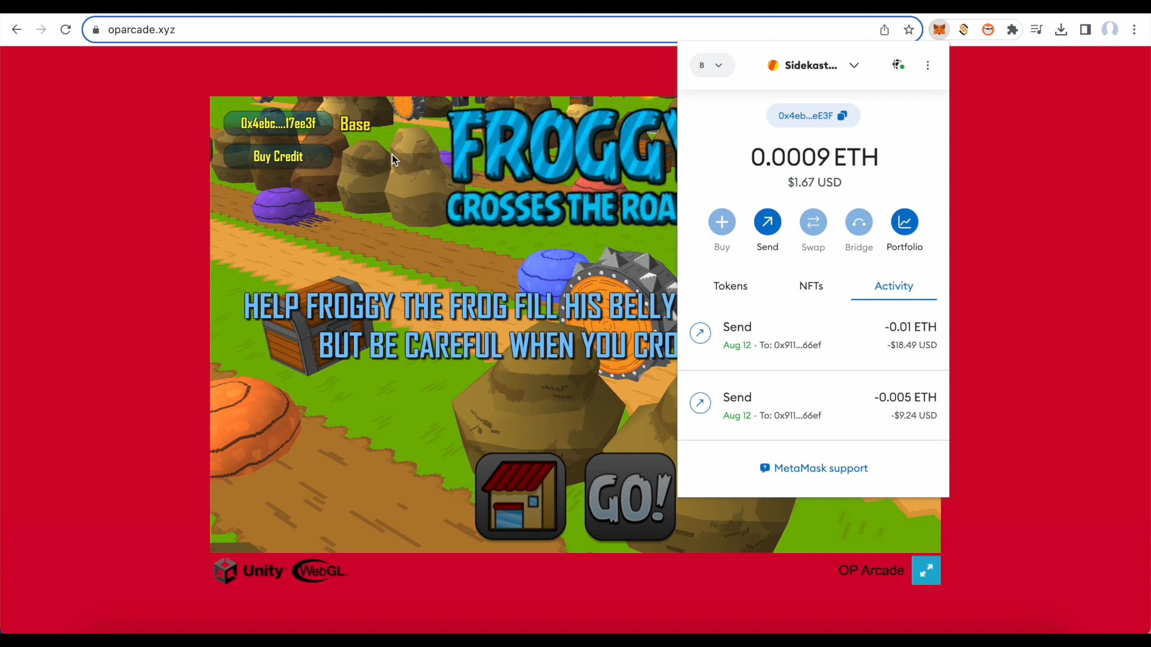This screenshot has width=1151, height=647.
Task: Click the Send arrow icon in wallet
Action: [x=767, y=222]
